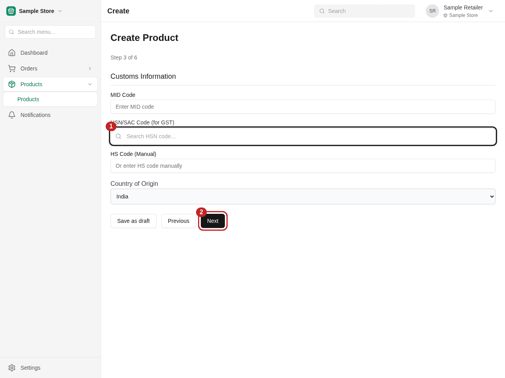Focus the Search menu field in sidebar
This screenshot has height=378, width=505.
[50, 32]
